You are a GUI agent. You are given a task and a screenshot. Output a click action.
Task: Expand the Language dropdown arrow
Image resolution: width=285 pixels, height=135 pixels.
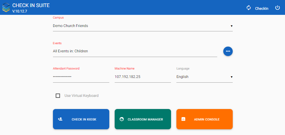point(232,77)
